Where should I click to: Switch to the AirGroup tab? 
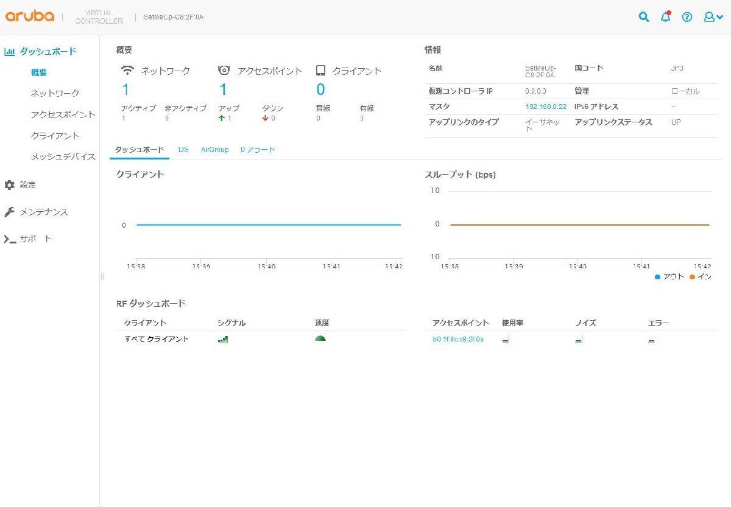(x=214, y=150)
